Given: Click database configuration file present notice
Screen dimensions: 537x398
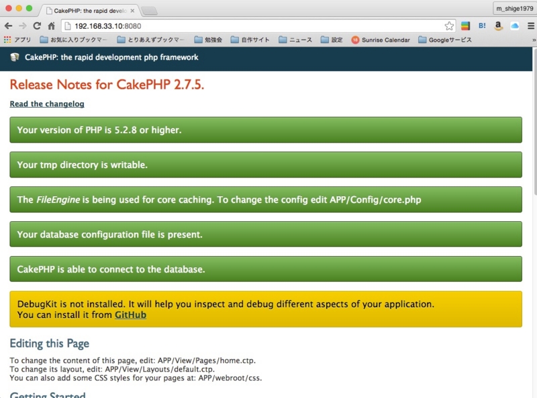Looking at the screenshot, I should click(266, 235).
